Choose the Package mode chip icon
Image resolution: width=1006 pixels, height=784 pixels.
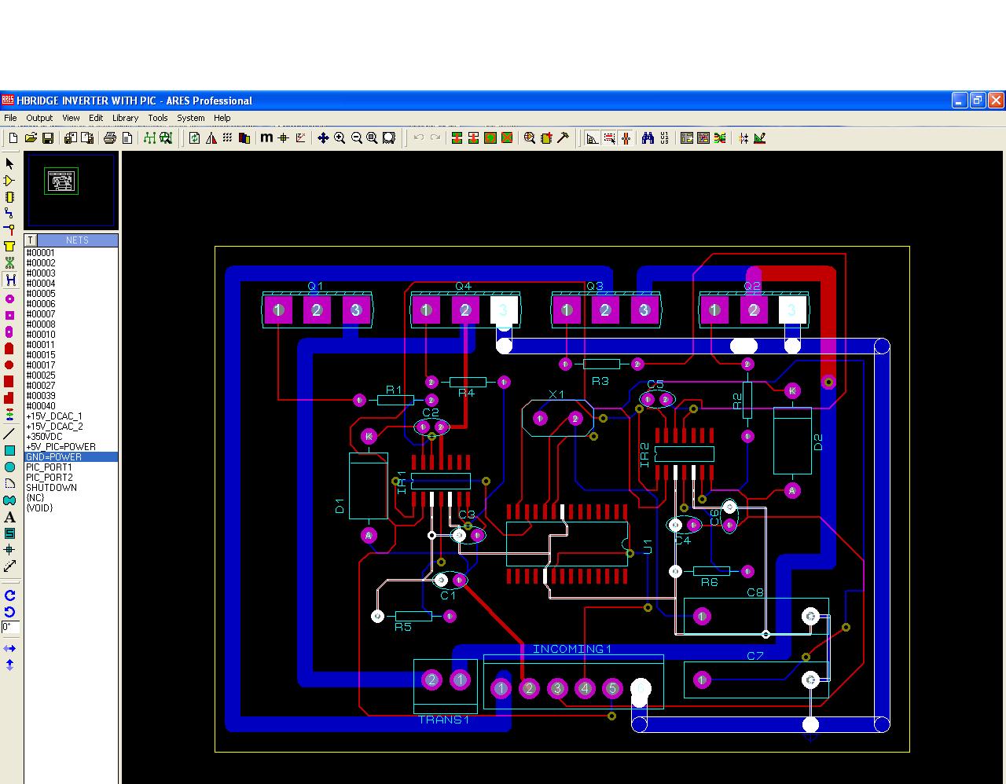click(9, 197)
